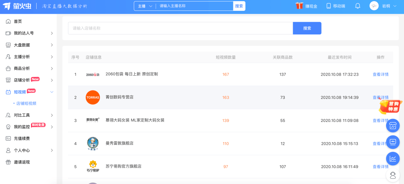Screen dimensions: 404x184
Task: Click the TORRAS store logo
Action: coord(93,98)
